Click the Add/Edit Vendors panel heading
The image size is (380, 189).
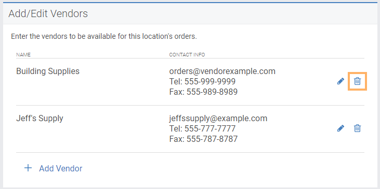click(48, 14)
